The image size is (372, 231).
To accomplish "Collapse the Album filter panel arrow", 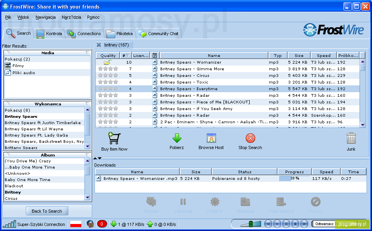I will (87, 155).
